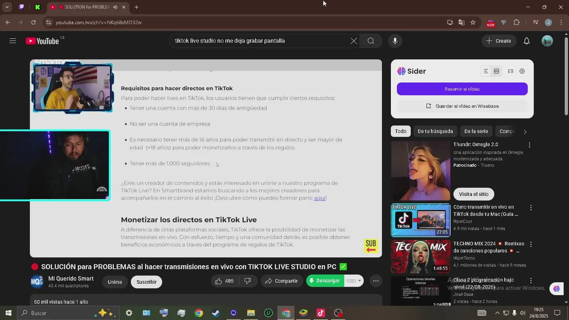Open options for Cómo transmitir en vivo video

pyautogui.click(x=530, y=208)
